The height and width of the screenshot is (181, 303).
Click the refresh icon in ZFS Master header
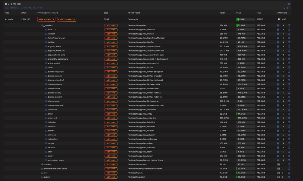pyautogui.click(x=284, y=8)
